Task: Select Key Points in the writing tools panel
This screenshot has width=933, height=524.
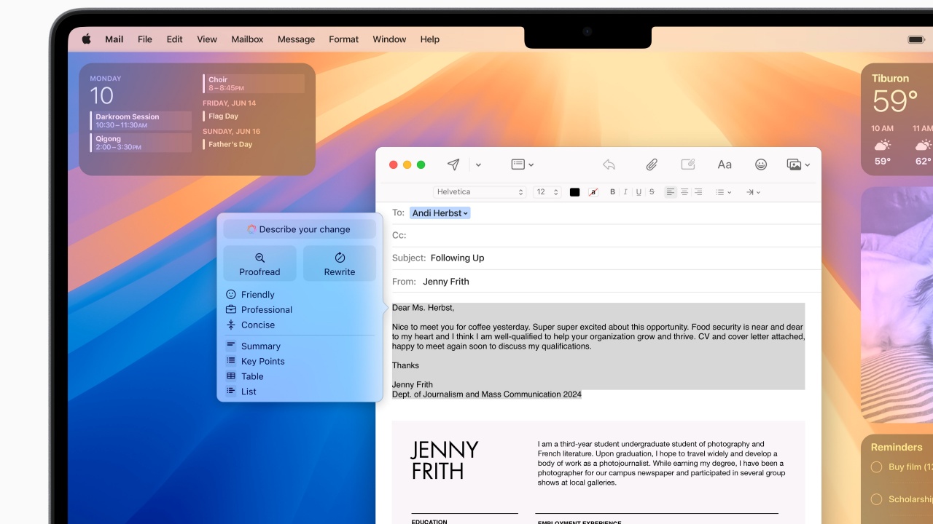Action: (262, 361)
